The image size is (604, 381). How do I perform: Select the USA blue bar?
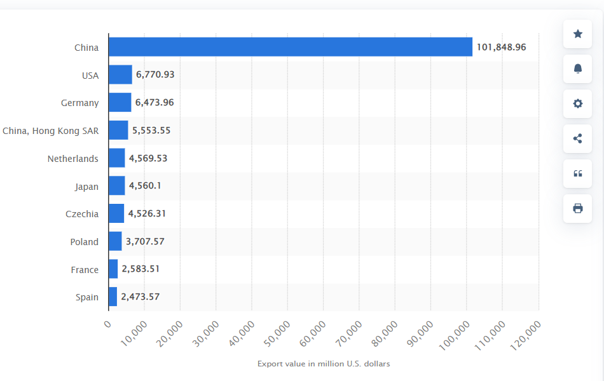120,75
